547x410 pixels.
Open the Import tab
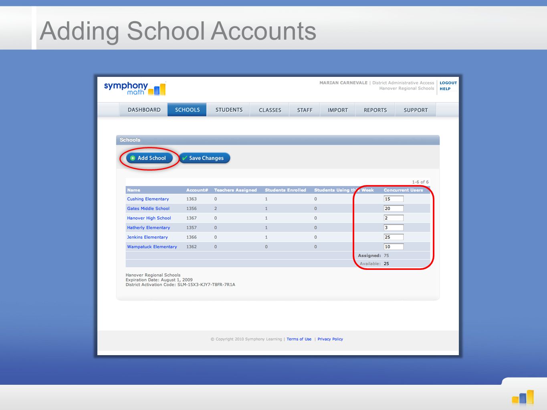tap(338, 110)
